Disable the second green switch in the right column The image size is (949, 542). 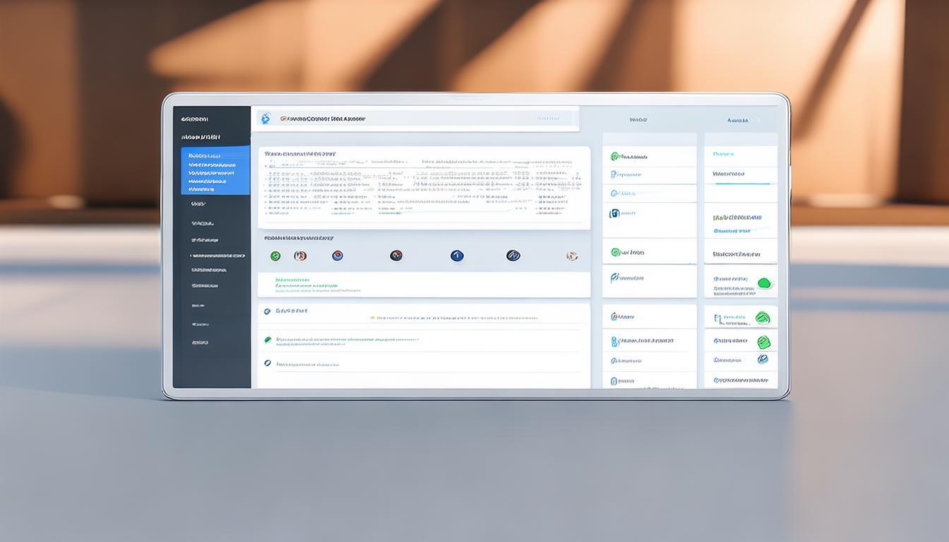763,318
